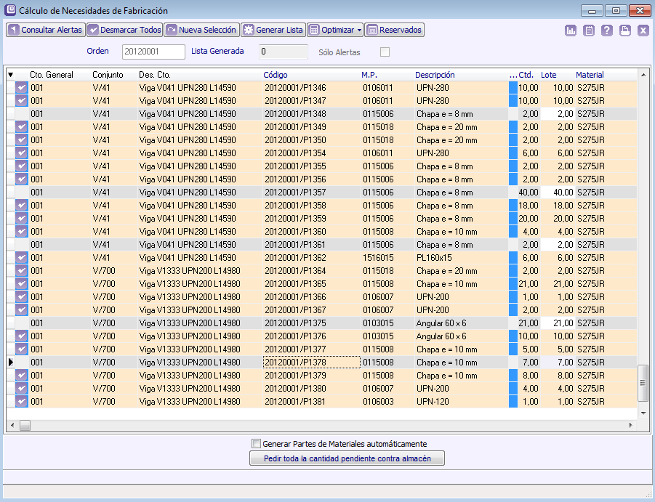655x502 pixels.
Task: Open the bar chart statistics icon
Action: coord(571,31)
